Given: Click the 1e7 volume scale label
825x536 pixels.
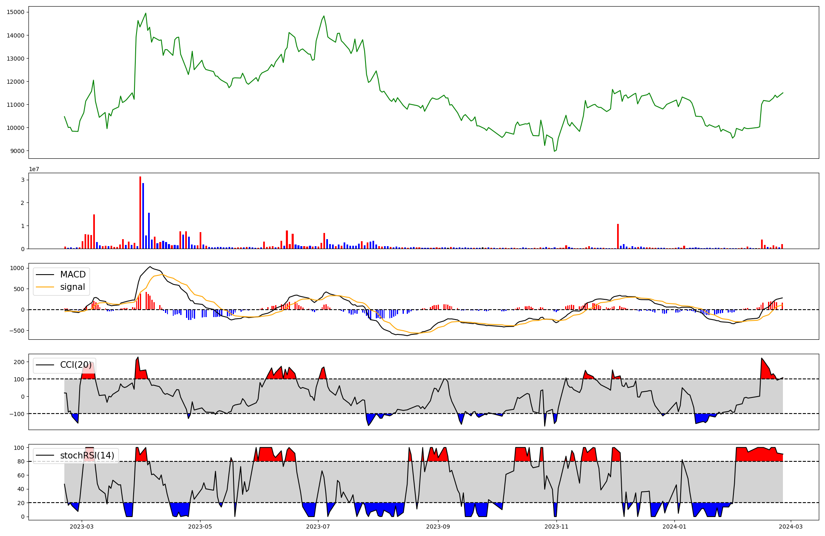Looking at the screenshot, I should 34,169.
